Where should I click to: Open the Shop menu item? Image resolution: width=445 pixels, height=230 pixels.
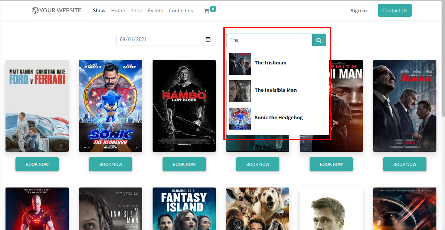pyautogui.click(x=136, y=11)
